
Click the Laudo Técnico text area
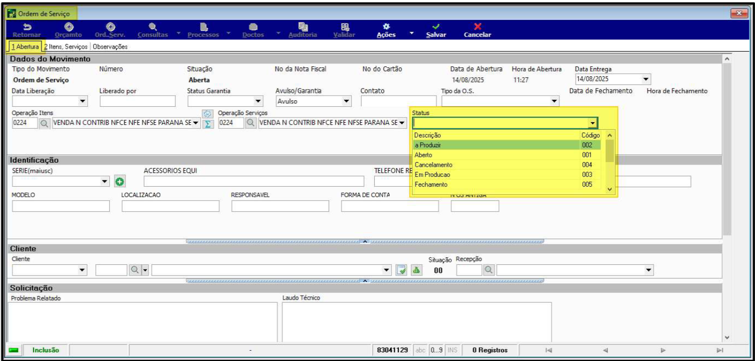tap(417, 322)
